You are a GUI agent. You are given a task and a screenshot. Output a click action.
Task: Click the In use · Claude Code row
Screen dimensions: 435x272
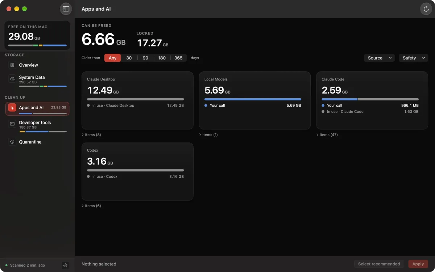370,112
